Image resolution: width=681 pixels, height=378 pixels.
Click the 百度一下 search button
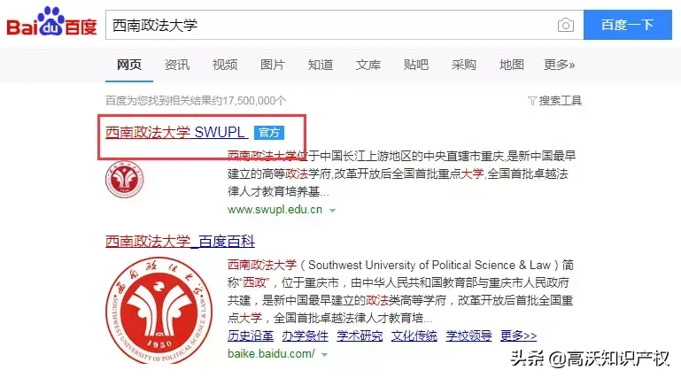click(x=628, y=25)
